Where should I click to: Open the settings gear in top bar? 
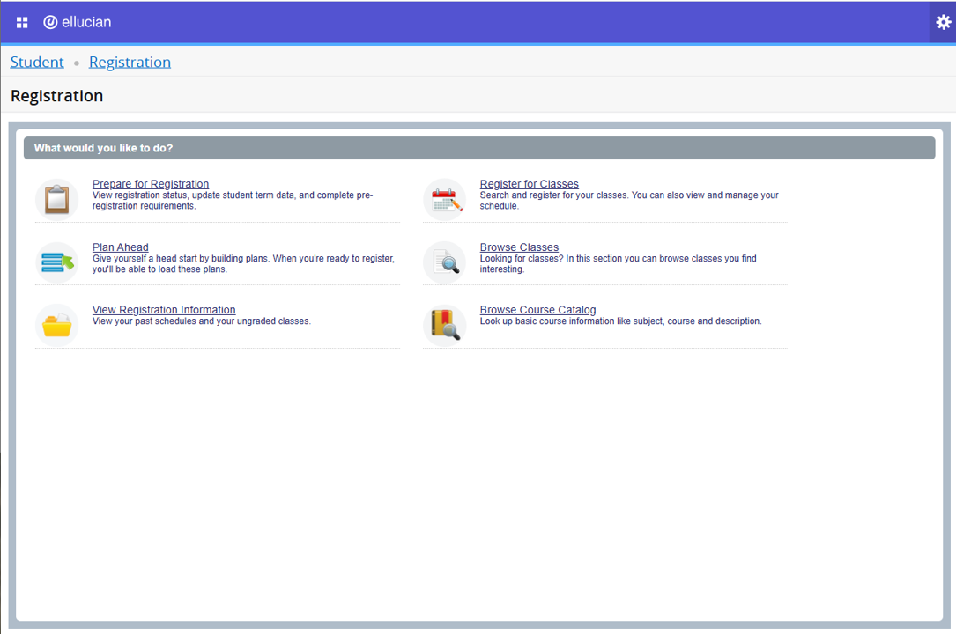943,22
